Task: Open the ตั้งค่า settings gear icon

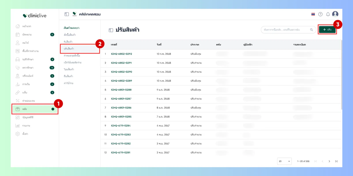Action: click(x=17, y=134)
